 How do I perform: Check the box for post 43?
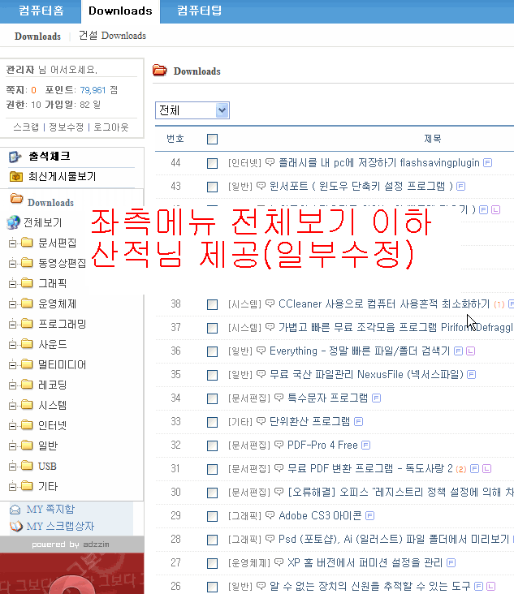[212, 187]
